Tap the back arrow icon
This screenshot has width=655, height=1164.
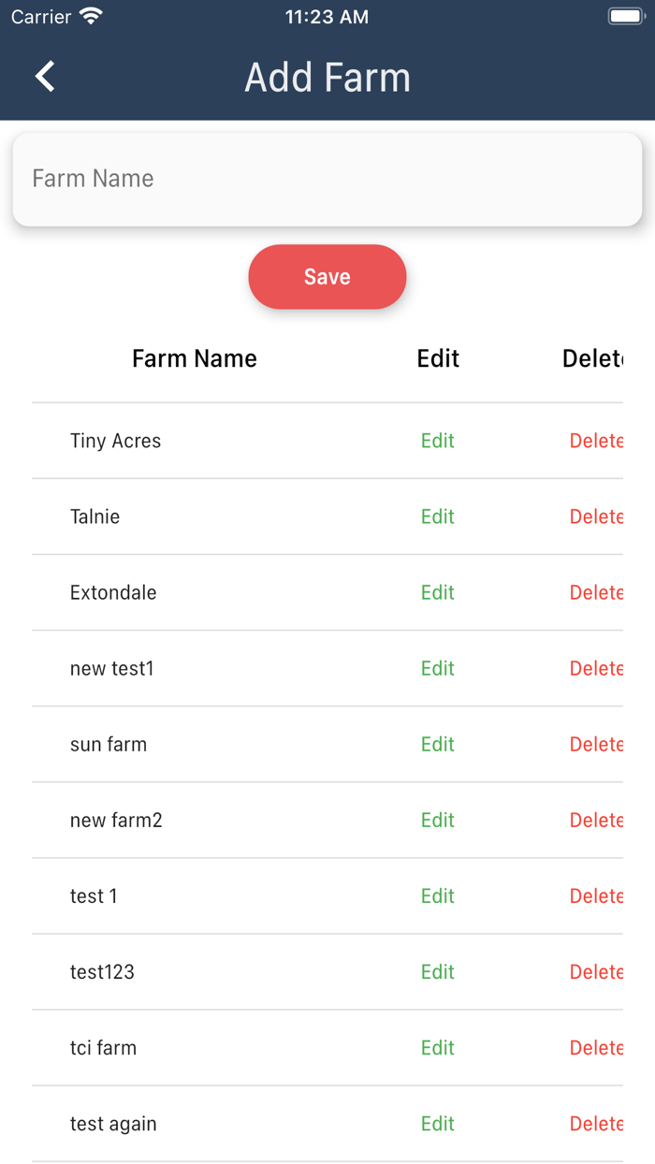point(45,77)
